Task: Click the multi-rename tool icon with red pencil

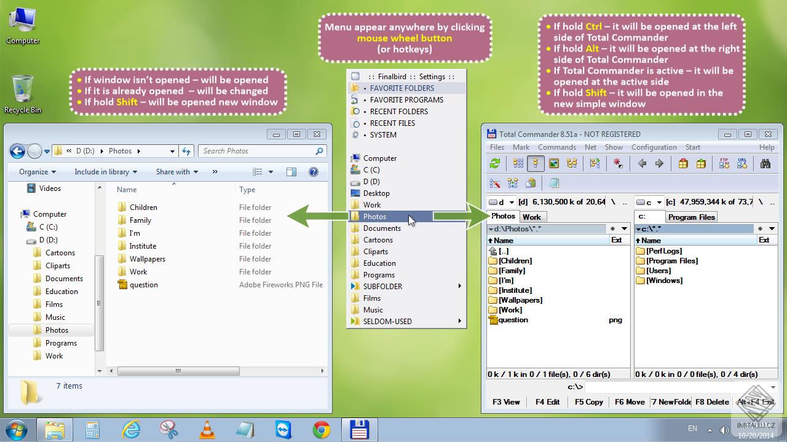Action: coord(495,183)
